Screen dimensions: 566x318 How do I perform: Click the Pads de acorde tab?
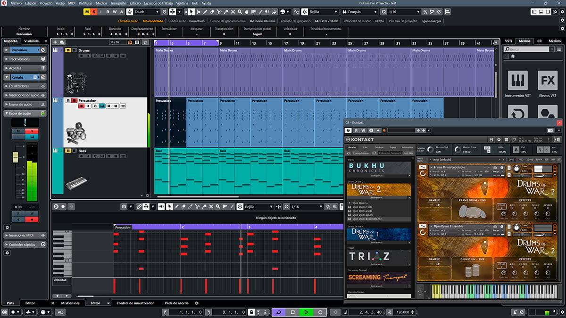pos(177,303)
